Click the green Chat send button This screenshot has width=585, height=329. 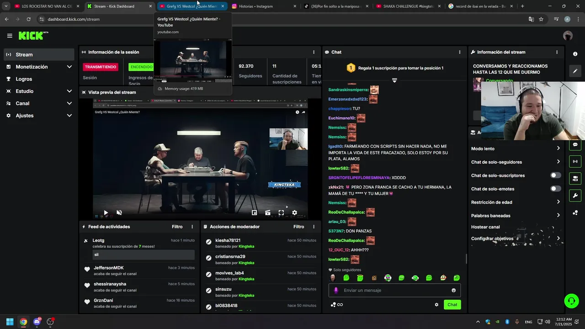click(x=452, y=305)
